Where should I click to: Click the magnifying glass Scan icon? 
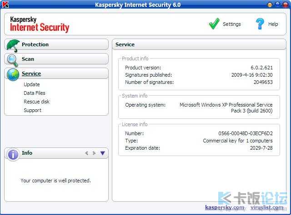12,60
